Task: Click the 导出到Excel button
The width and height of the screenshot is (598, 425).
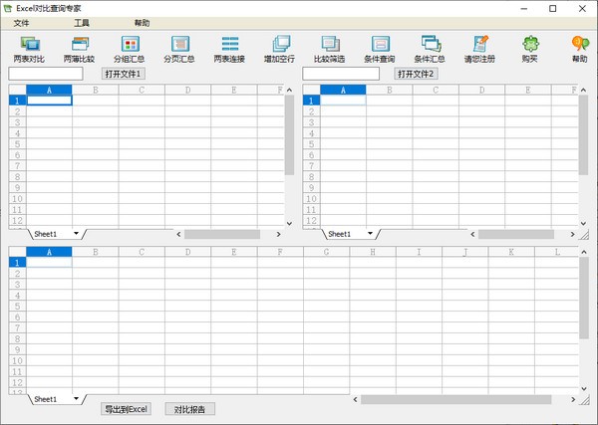Action: pyautogui.click(x=126, y=409)
